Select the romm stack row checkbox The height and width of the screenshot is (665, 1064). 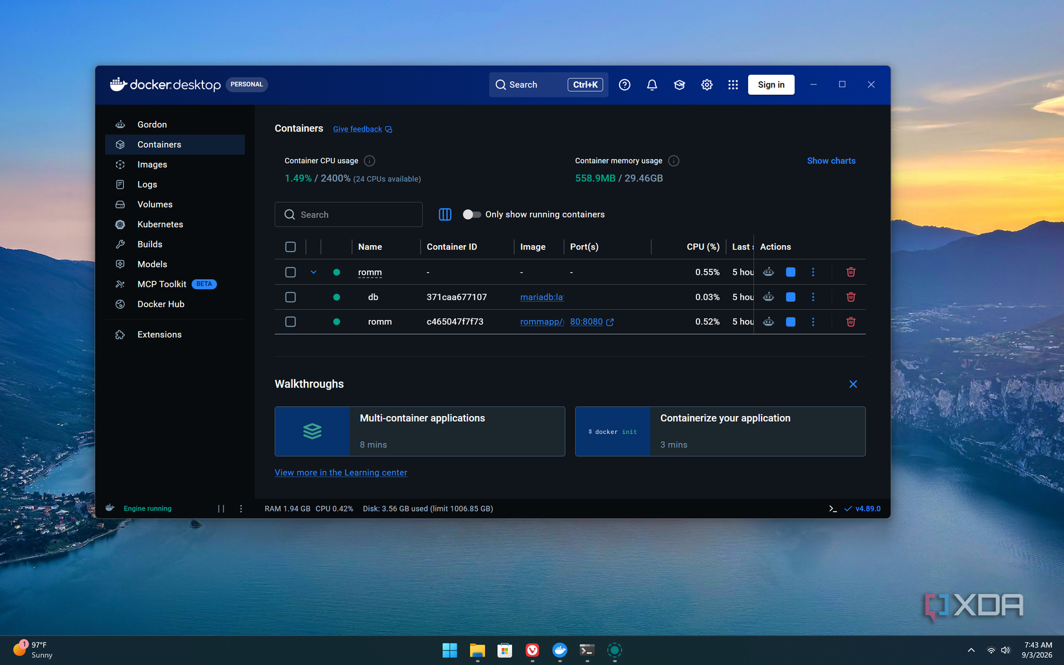point(291,272)
